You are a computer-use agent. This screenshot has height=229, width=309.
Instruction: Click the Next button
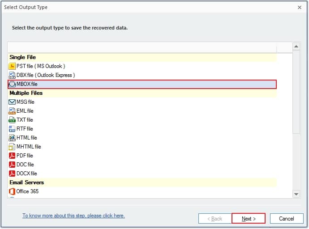pos(249,219)
